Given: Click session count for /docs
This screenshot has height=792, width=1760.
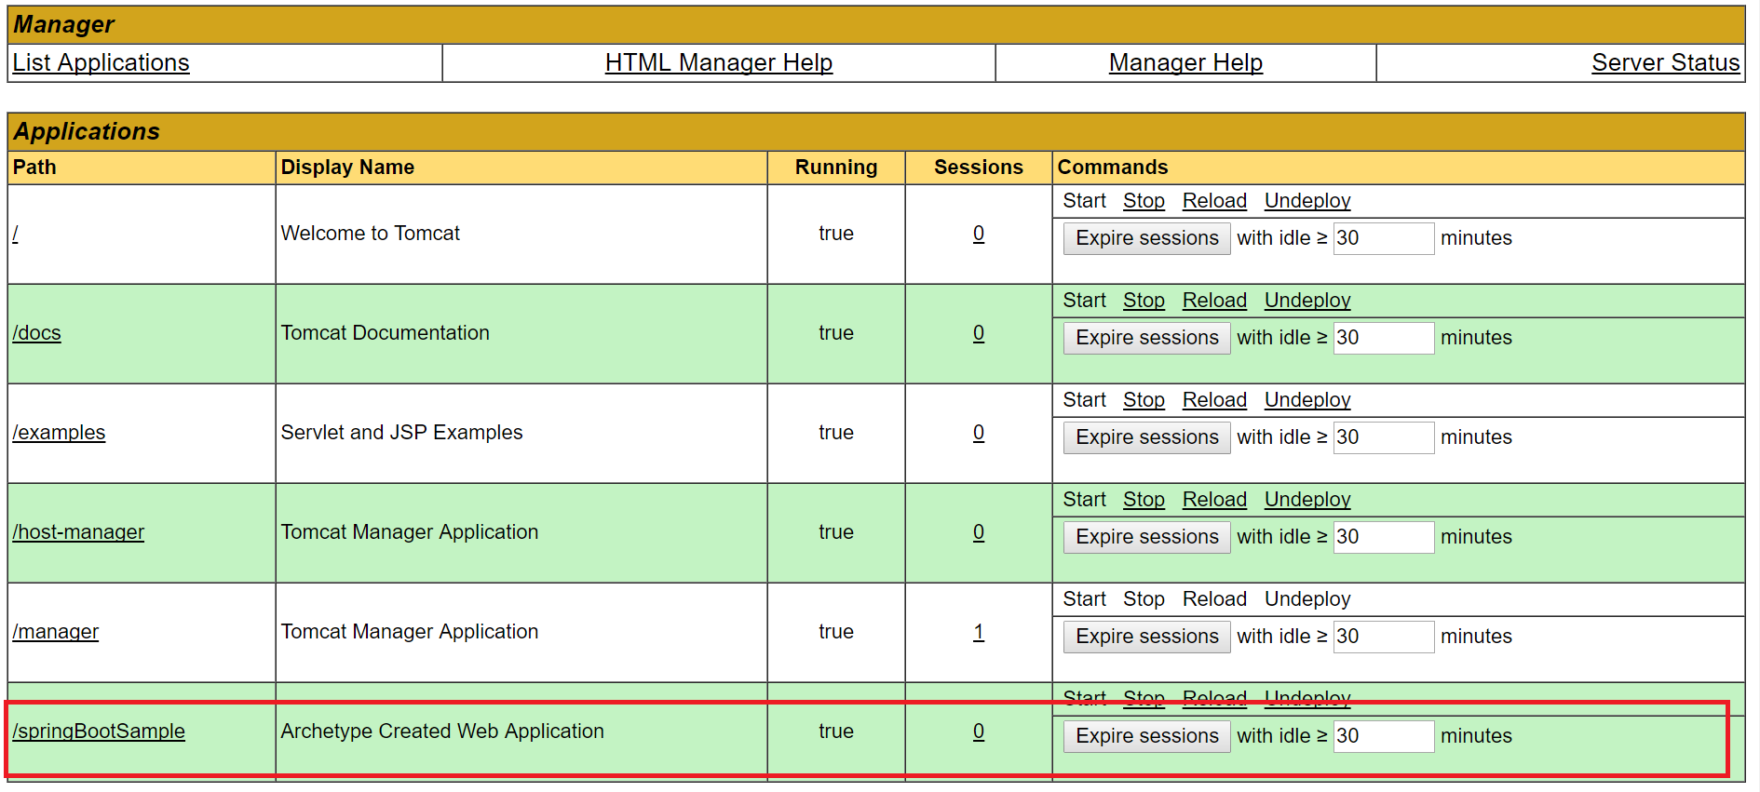Looking at the screenshot, I should coord(979,333).
